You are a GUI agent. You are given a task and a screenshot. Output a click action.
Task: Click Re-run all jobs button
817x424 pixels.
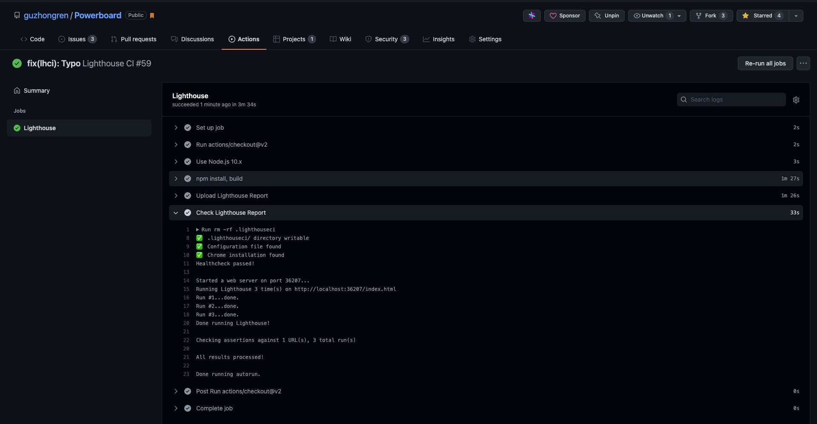[765, 63]
